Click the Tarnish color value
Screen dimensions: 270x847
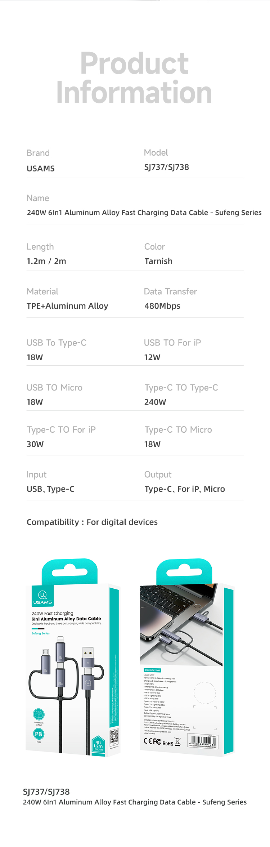[158, 261]
